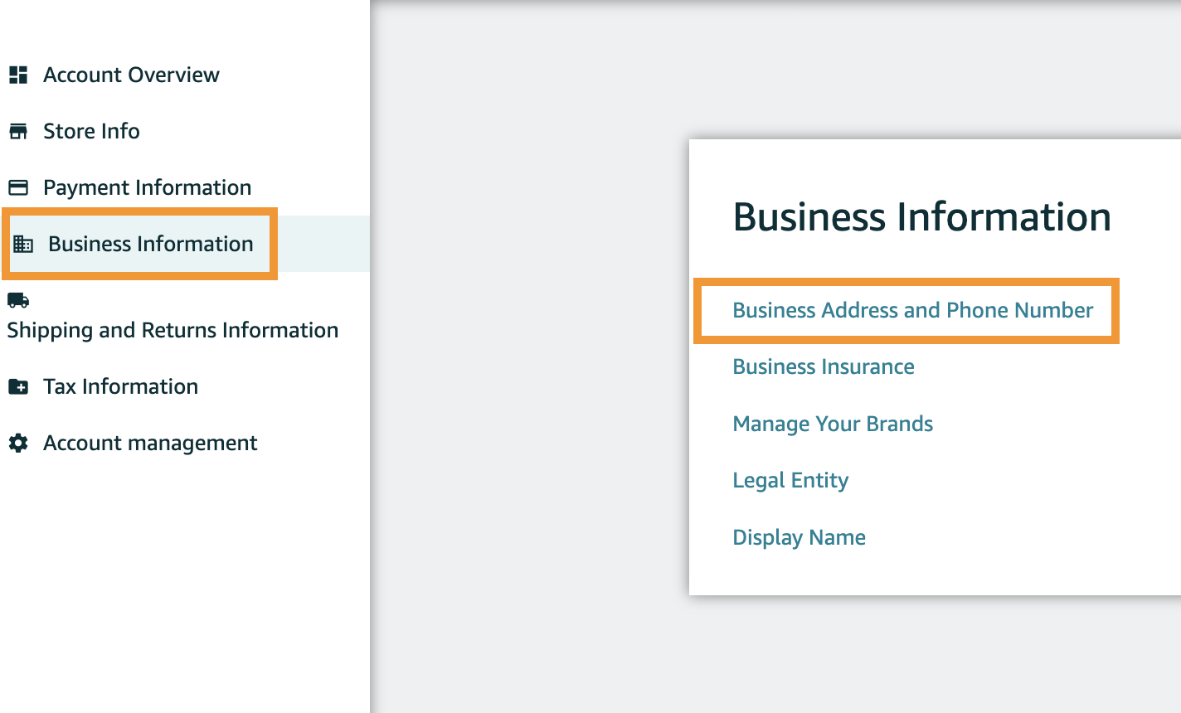Click the delivery truck icon above Shipping and Returns
Screen dimensions: 1181x713
coord(18,300)
